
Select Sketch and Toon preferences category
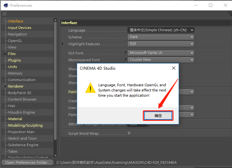[22, 138]
